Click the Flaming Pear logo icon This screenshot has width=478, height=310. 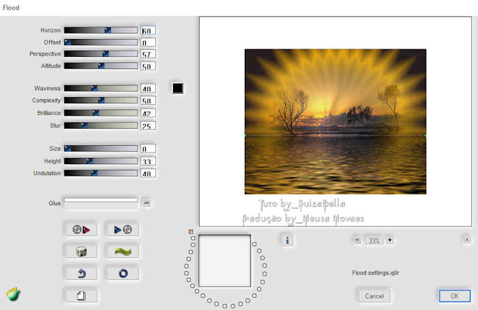click(14, 294)
